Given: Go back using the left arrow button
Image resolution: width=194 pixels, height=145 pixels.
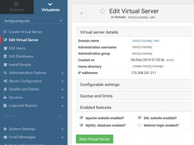Looking at the screenshot, I should 81,13.
